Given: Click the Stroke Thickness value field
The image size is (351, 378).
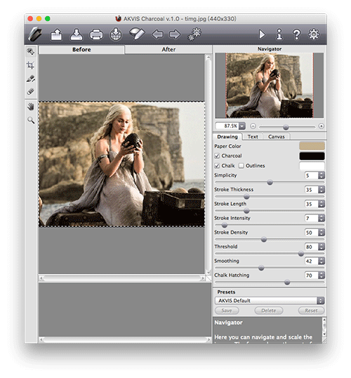Looking at the screenshot, I should tap(312, 190).
